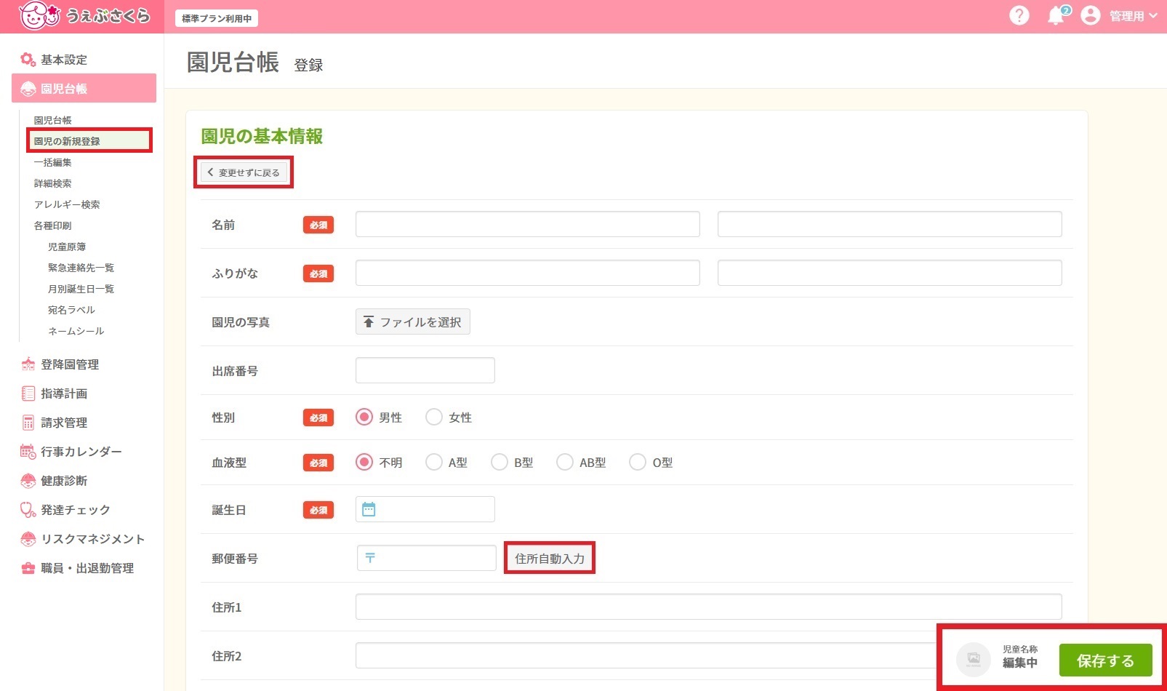Select O型 blood type radio
The image size is (1167, 691).
coord(638,462)
